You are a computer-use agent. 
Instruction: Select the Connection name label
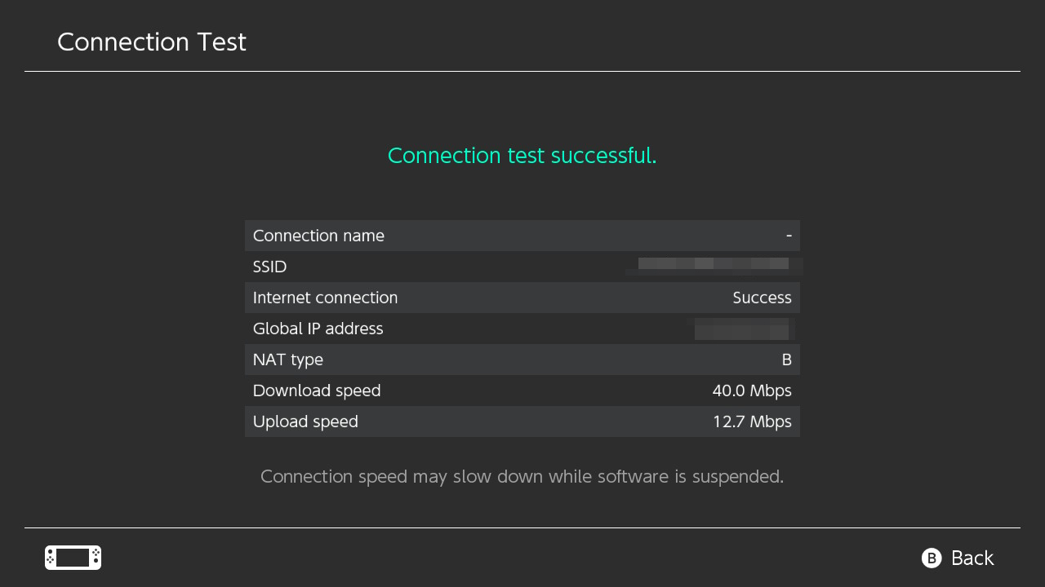(318, 236)
